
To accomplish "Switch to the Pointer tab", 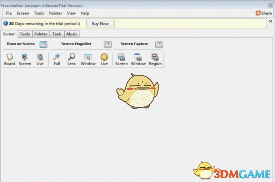I will pos(41,34).
